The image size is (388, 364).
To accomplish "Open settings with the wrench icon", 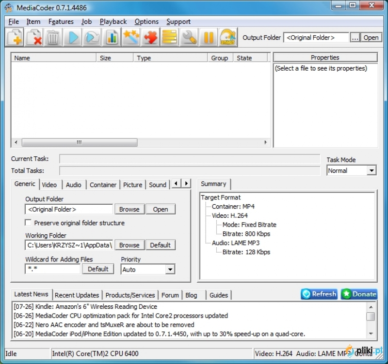I will [189, 37].
